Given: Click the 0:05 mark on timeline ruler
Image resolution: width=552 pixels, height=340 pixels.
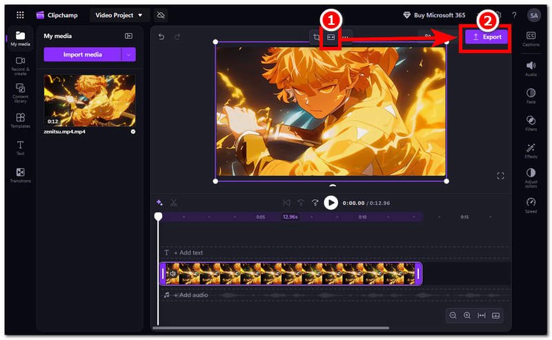Looking at the screenshot, I should click(261, 217).
